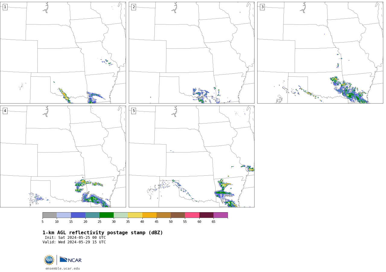Open ensemble member 4 reflectivity map
This screenshot has height=272, width=386.
63,156
